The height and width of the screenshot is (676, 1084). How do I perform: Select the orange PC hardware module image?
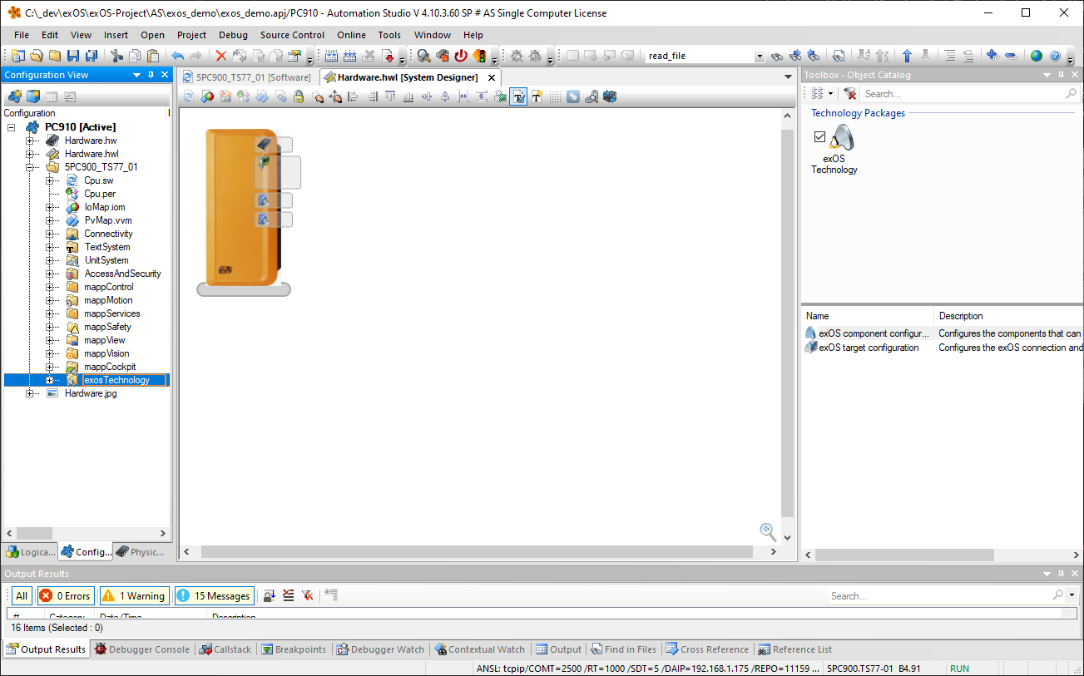tap(241, 208)
